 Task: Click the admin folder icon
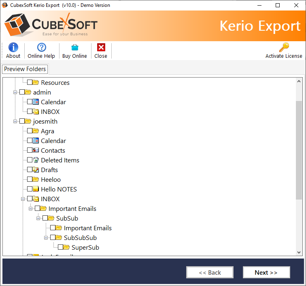point(28,92)
